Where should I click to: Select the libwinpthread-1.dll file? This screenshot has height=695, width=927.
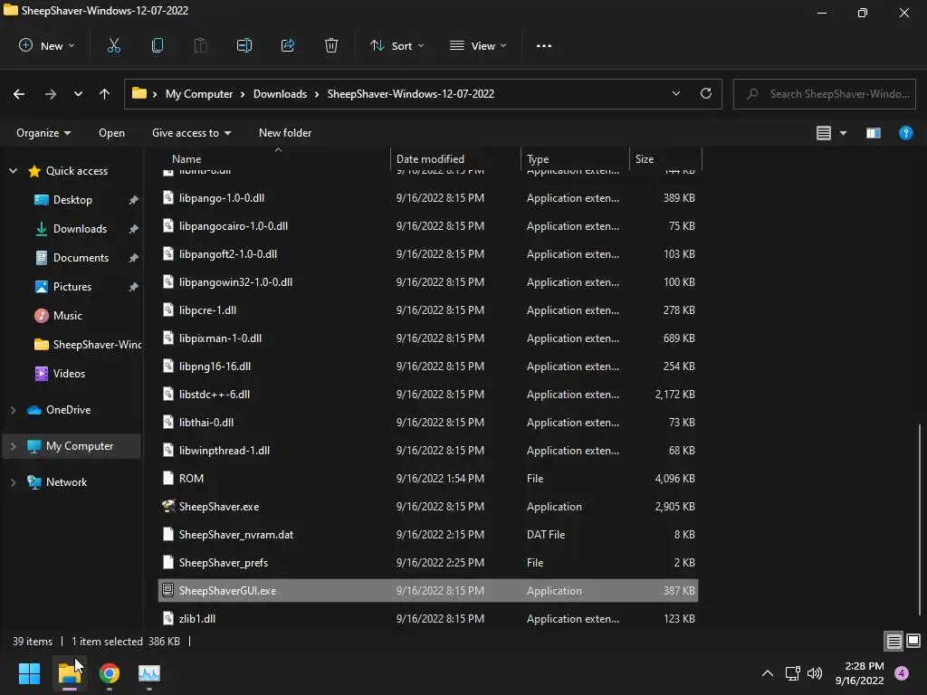pyautogui.click(x=428, y=451)
